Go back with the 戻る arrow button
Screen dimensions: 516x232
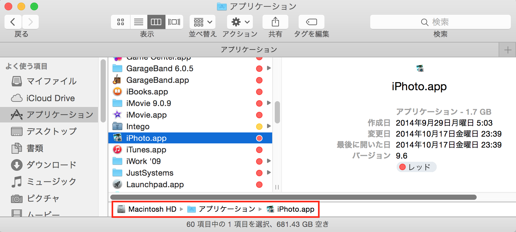click(x=13, y=22)
